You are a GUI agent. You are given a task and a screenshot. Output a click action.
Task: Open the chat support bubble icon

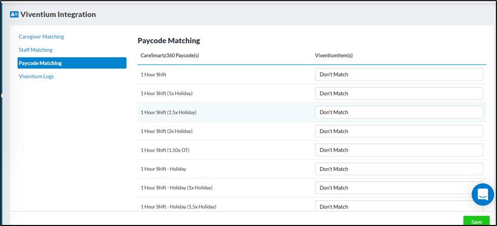tap(482, 195)
